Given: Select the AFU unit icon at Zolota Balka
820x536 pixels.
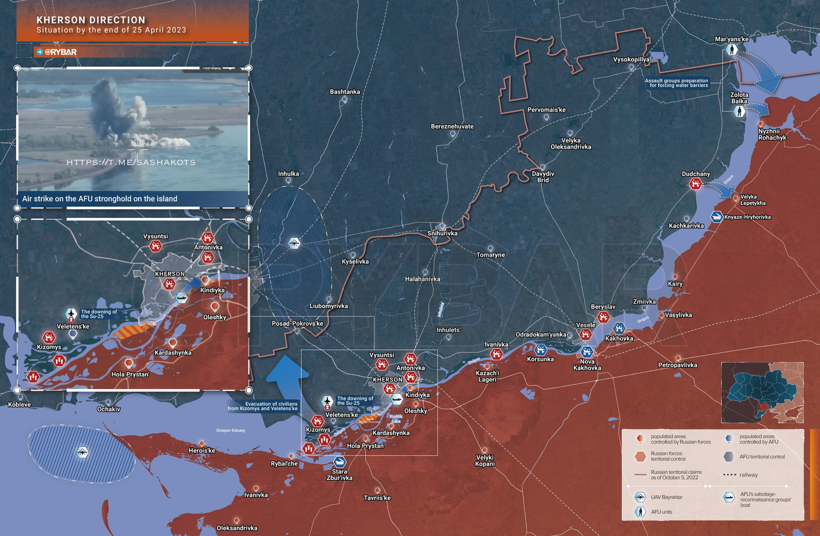Looking at the screenshot, I should pyautogui.click(x=740, y=111).
